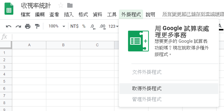
Task: Click the select-all corner box
Action: tap(6, 45)
